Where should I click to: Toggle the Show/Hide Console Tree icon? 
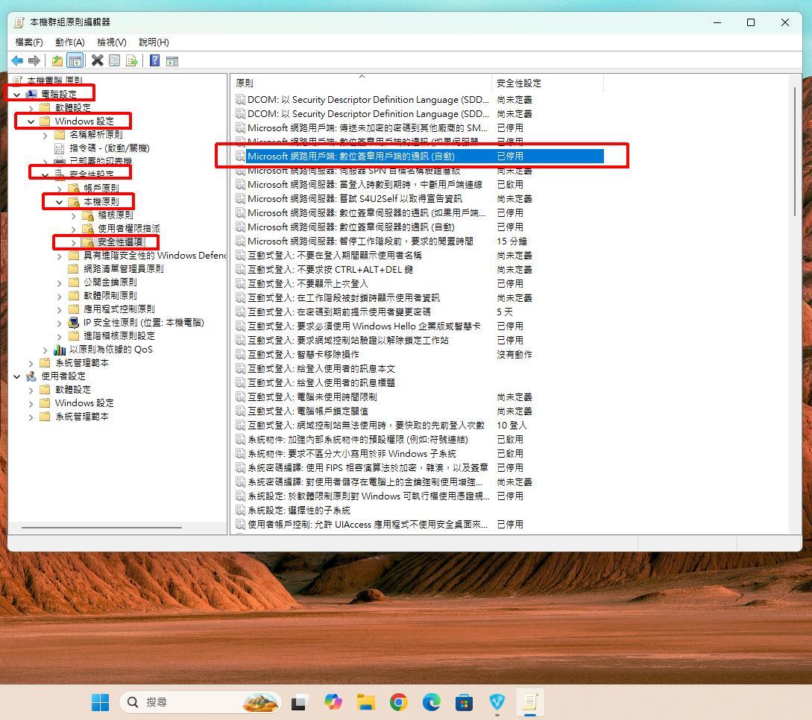tap(75, 61)
